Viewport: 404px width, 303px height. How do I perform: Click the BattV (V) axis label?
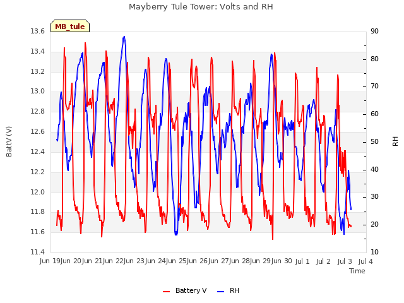point(9,141)
